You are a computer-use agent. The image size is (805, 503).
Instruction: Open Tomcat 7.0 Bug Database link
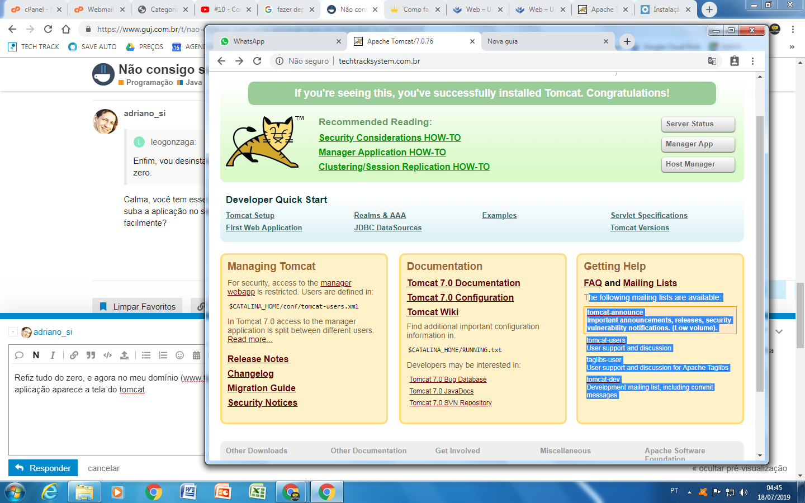448,379
